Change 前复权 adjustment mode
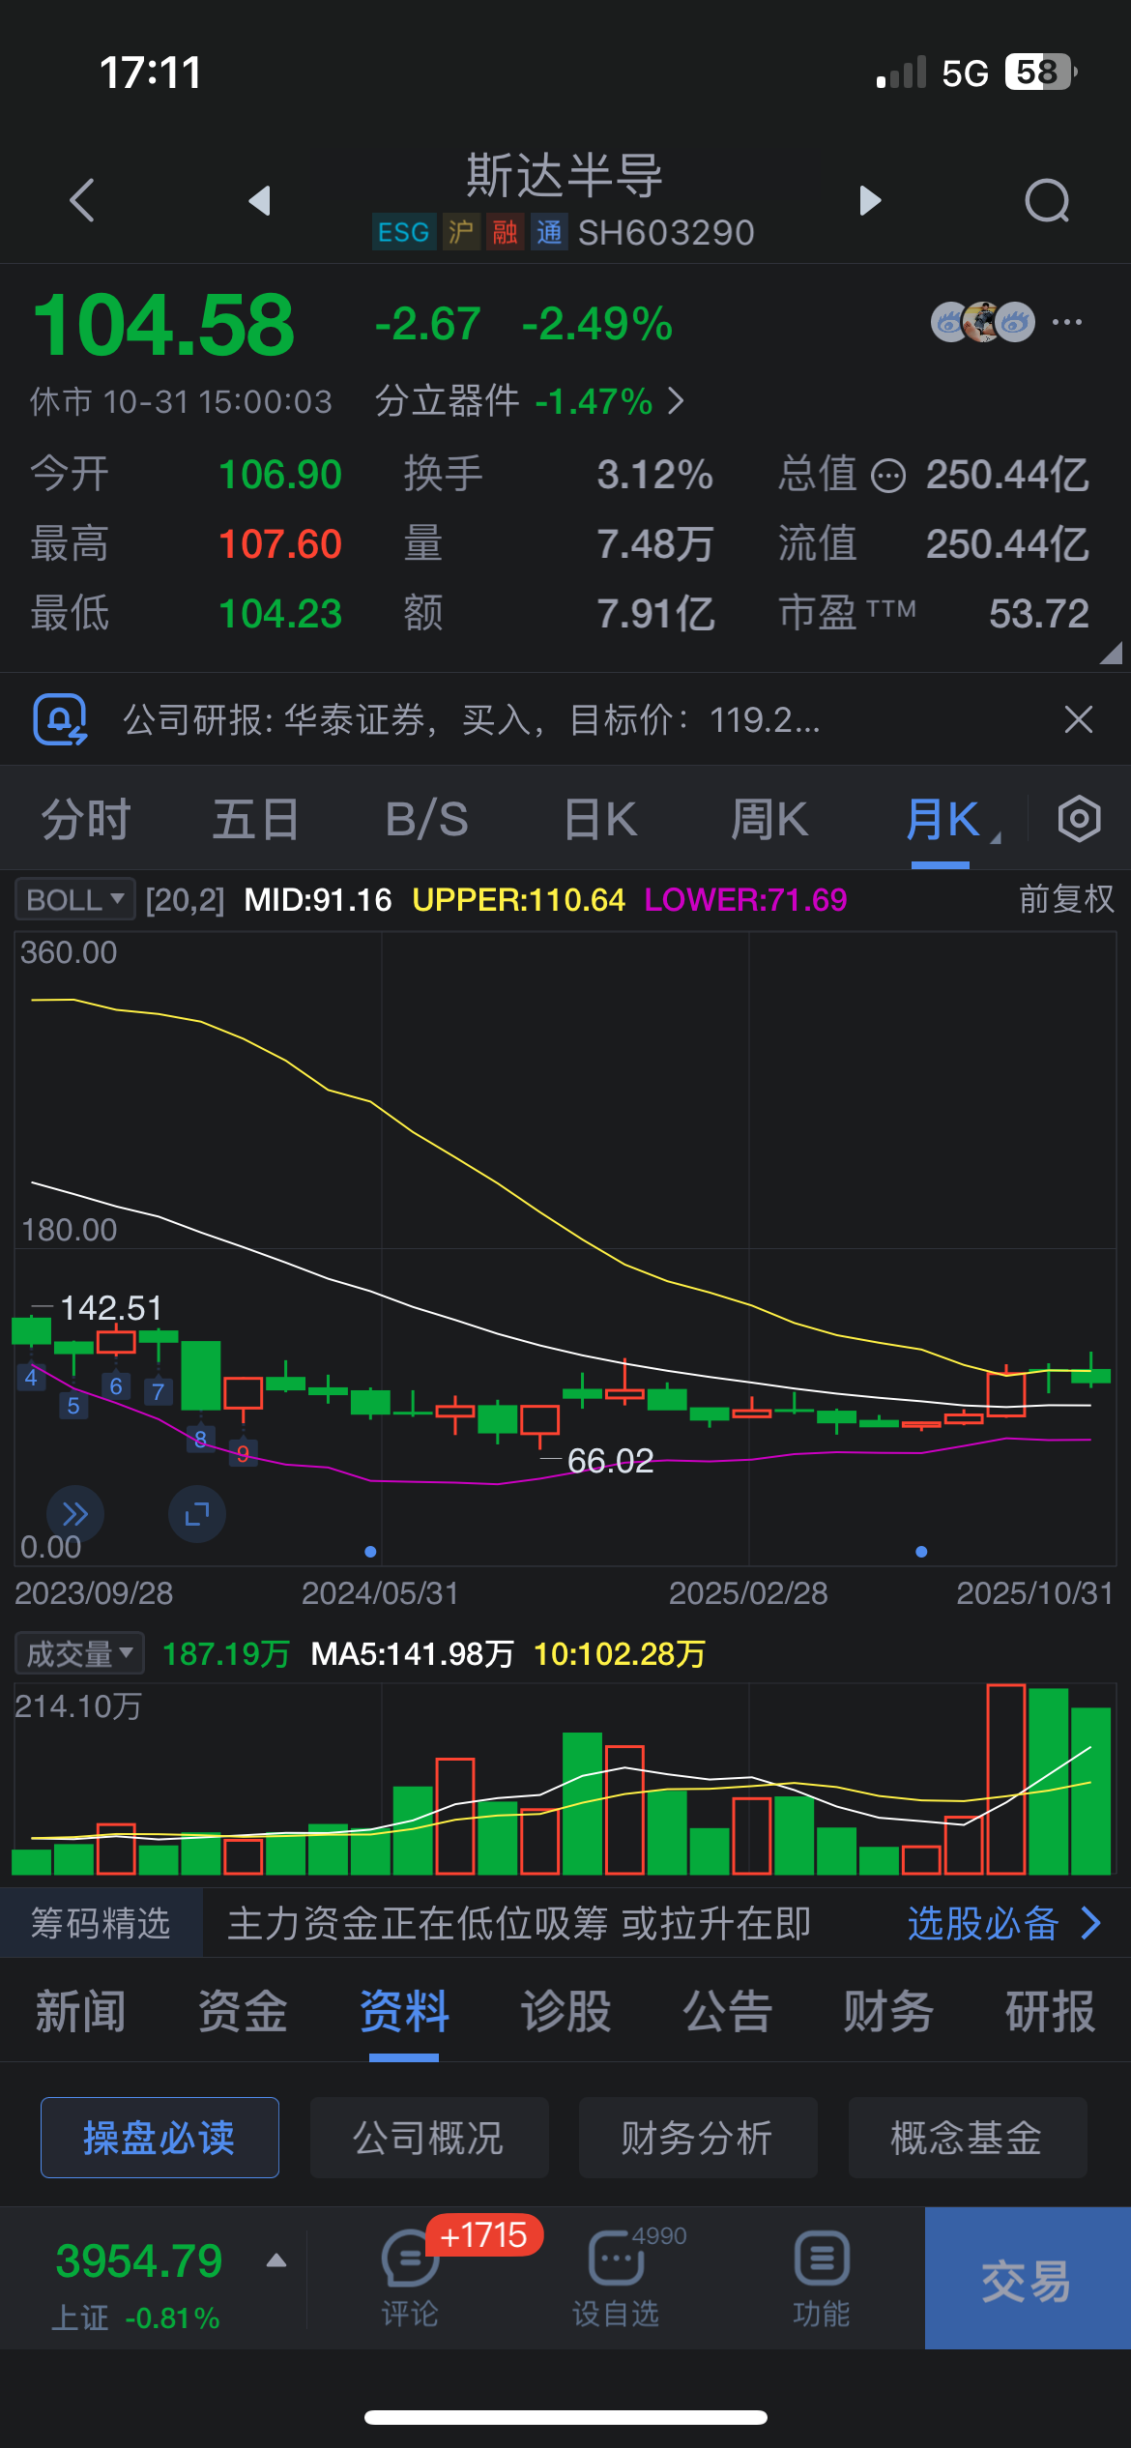1131x2448 pixels. 1066,899
